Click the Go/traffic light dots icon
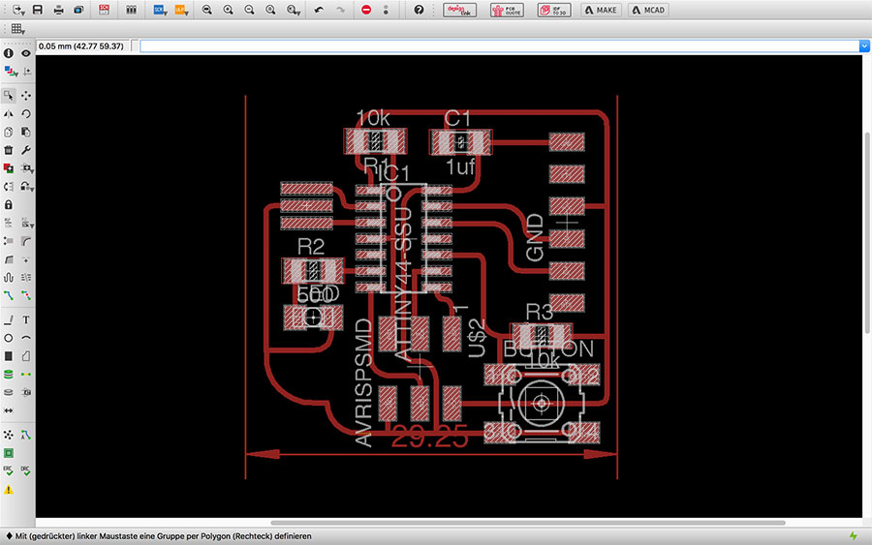Screen dimensions: 872x545 [386, 10]
